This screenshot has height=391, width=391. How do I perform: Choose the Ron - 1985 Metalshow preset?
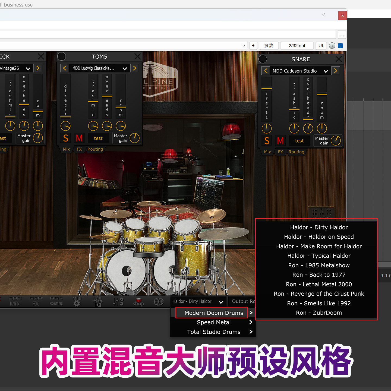[x=319, y=265]
